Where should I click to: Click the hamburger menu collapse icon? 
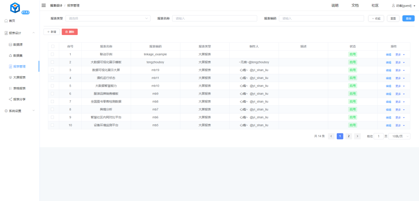coord(44,5)
